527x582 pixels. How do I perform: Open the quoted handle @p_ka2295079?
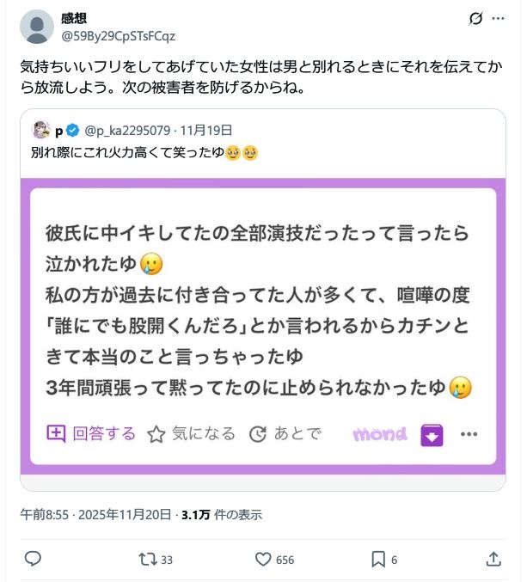(x=128, y=131)
